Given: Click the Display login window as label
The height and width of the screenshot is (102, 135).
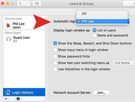Looking at the screenshot, I should 72,30.
